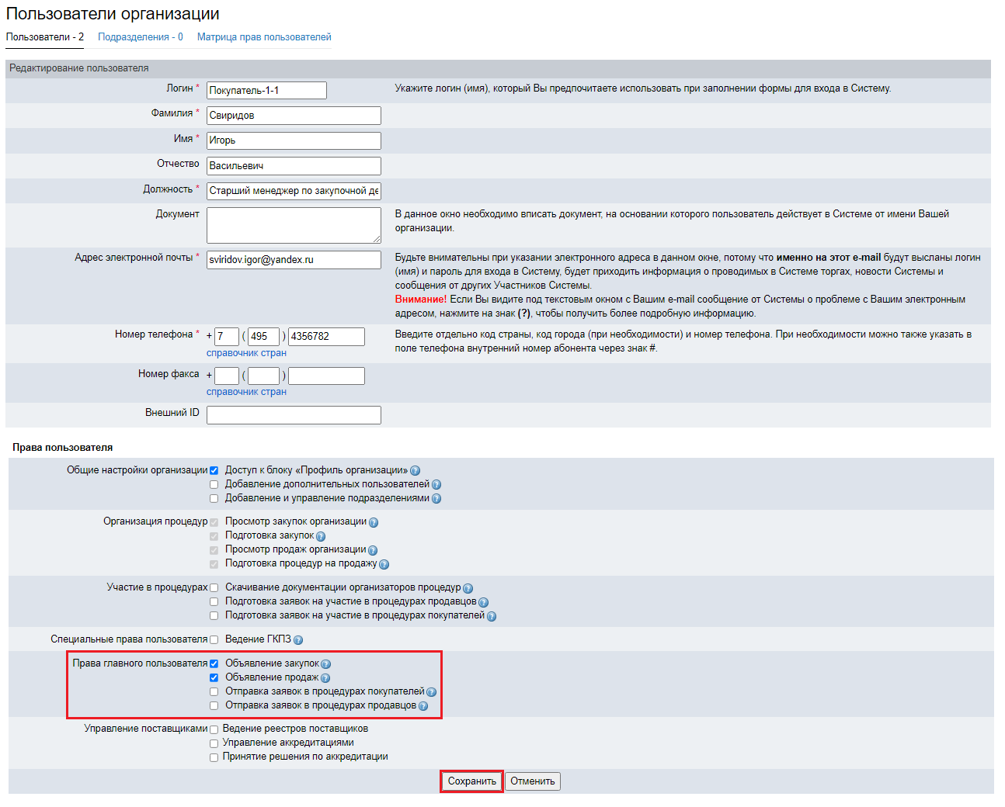Click into the Документ text area
This screenshot has height=807, width=1005.
click(294, 225)
